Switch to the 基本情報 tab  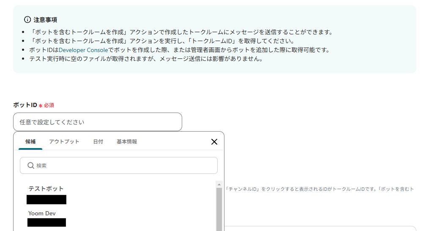pos(127,142)
